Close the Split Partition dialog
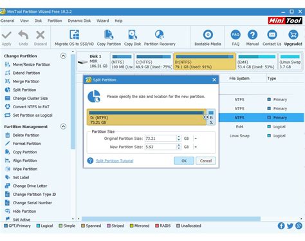The image size is (305, 241). click(214, 80)
